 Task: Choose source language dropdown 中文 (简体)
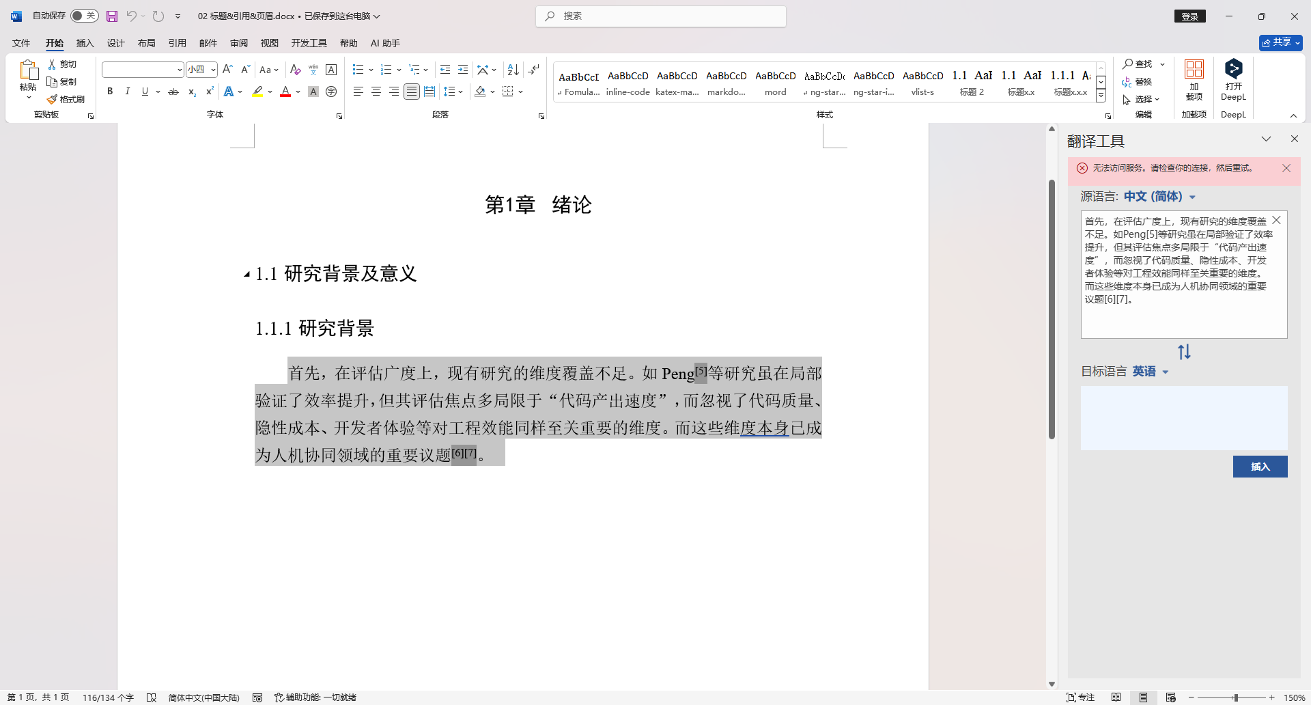[x=1159, y=197]
